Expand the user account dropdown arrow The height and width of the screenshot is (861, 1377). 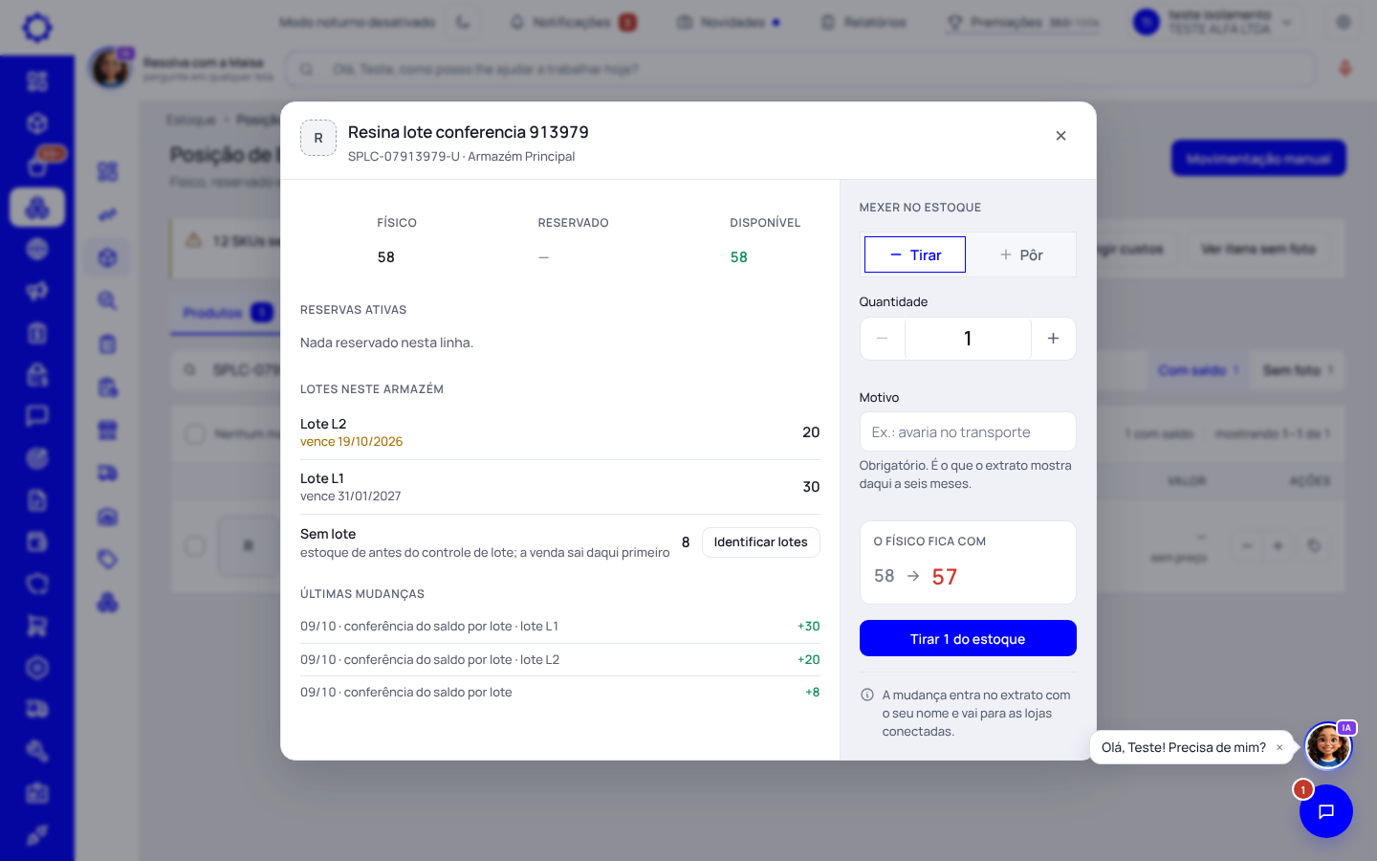click(x=1287, y=22)
